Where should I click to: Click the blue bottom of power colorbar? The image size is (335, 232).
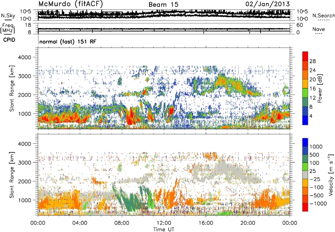305,120
